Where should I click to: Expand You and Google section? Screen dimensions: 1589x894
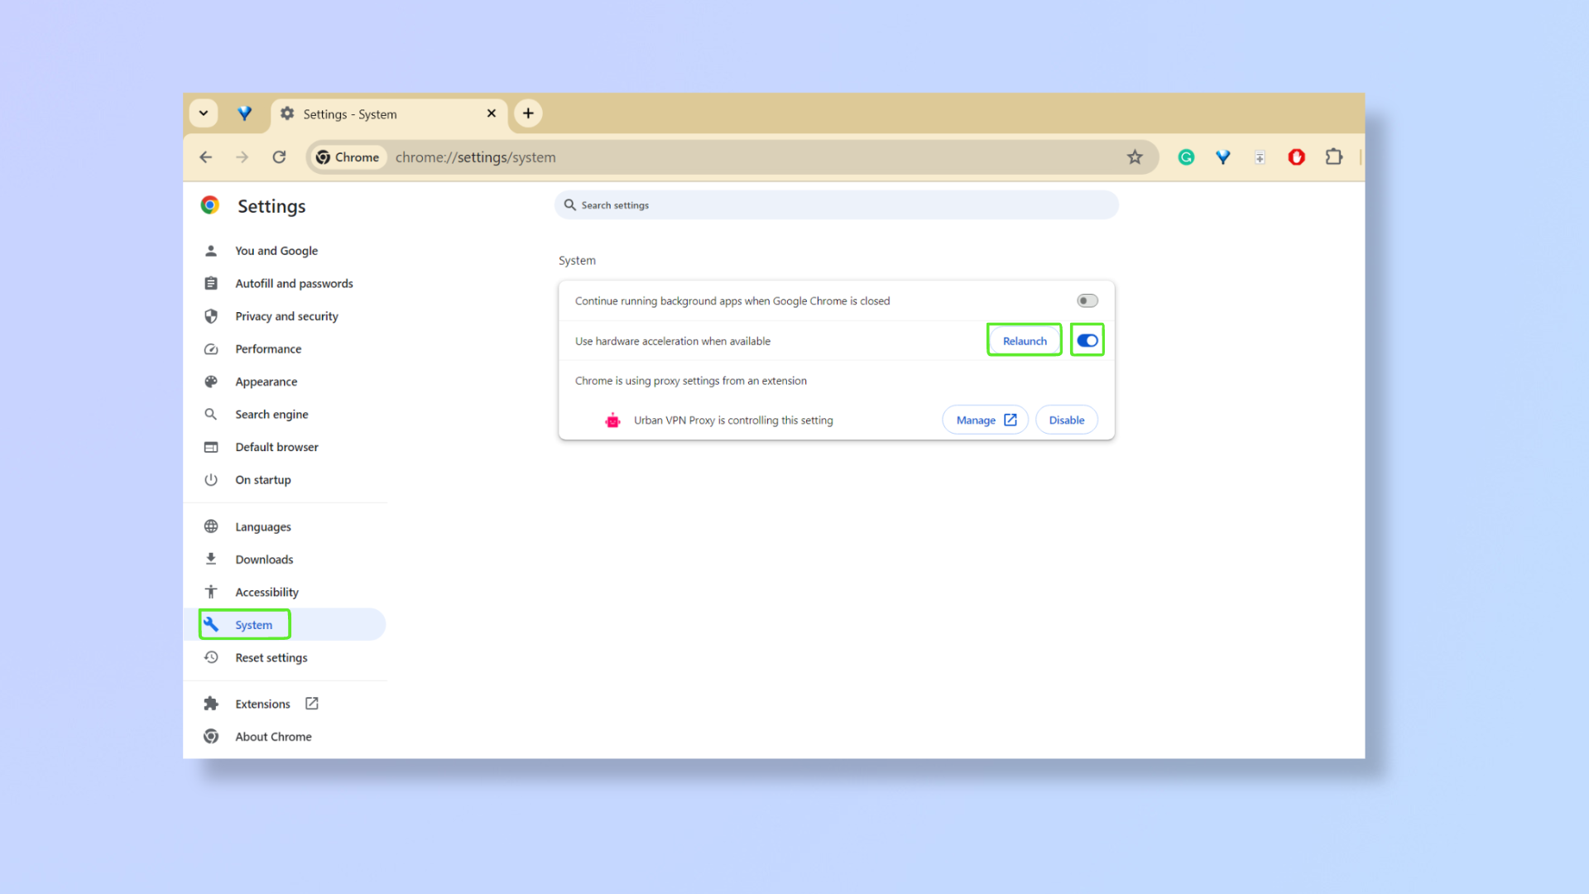click(276, 250)
